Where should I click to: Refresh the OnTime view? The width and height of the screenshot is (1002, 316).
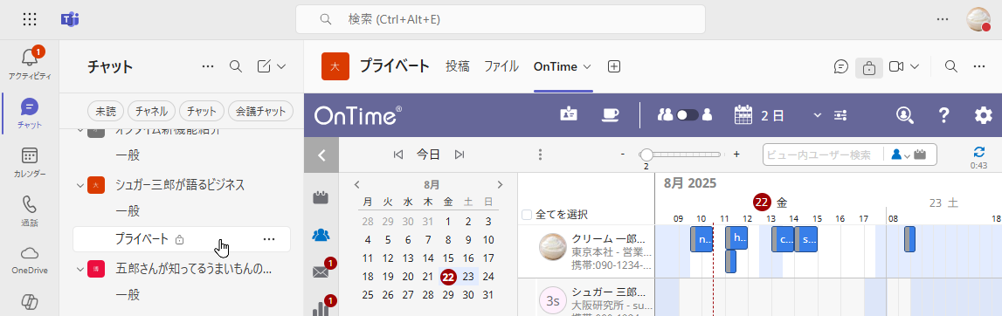pyautogui.click(x=979, y=152)
